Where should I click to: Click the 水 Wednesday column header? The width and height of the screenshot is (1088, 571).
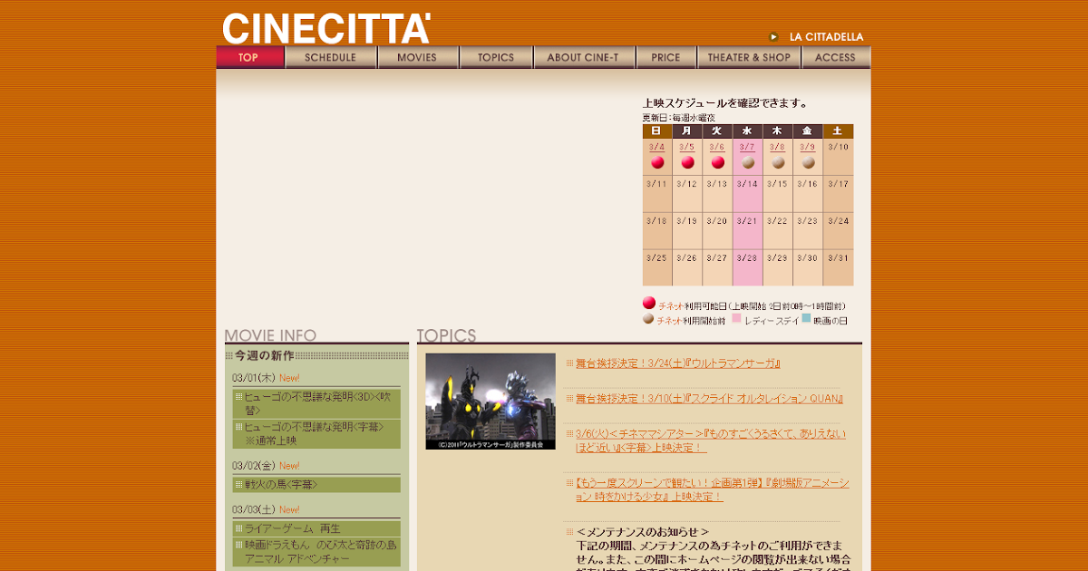coord(747,131)
